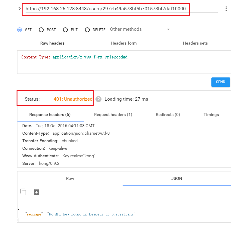Viewport: 234px width, 226px height.
Task: Click the Connection keep-alive value
Action: (x=58, y=148)
